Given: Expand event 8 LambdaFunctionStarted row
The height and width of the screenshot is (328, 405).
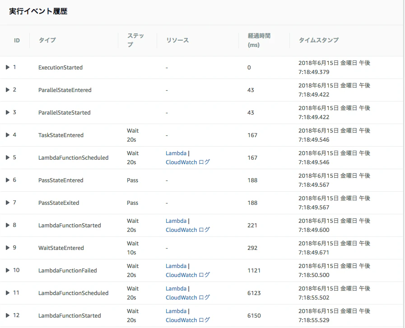Looking at the screenshot, I should click(x=8, y=225).
